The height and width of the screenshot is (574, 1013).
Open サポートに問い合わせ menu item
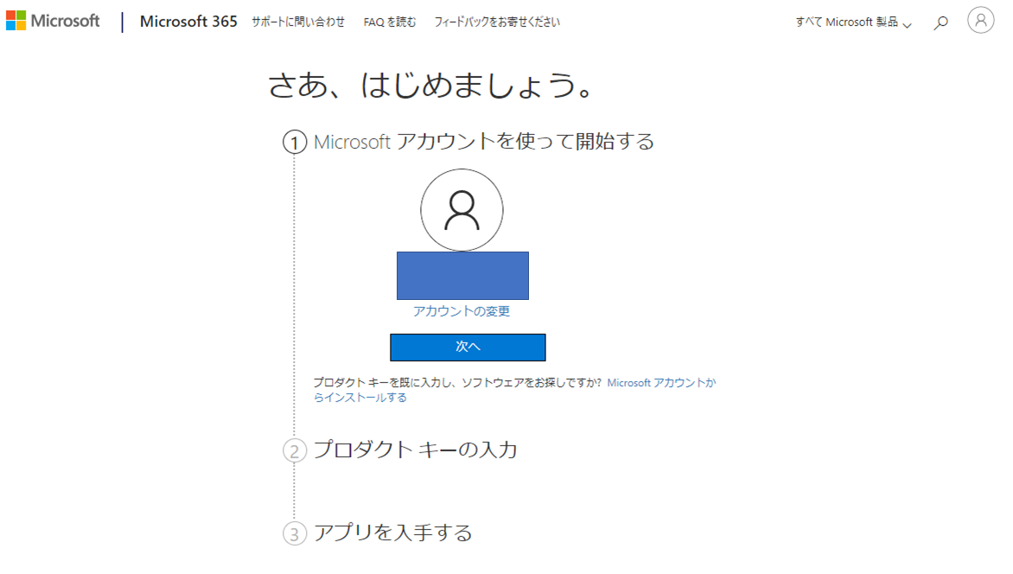pyautogui.click(x=298, y=22)
